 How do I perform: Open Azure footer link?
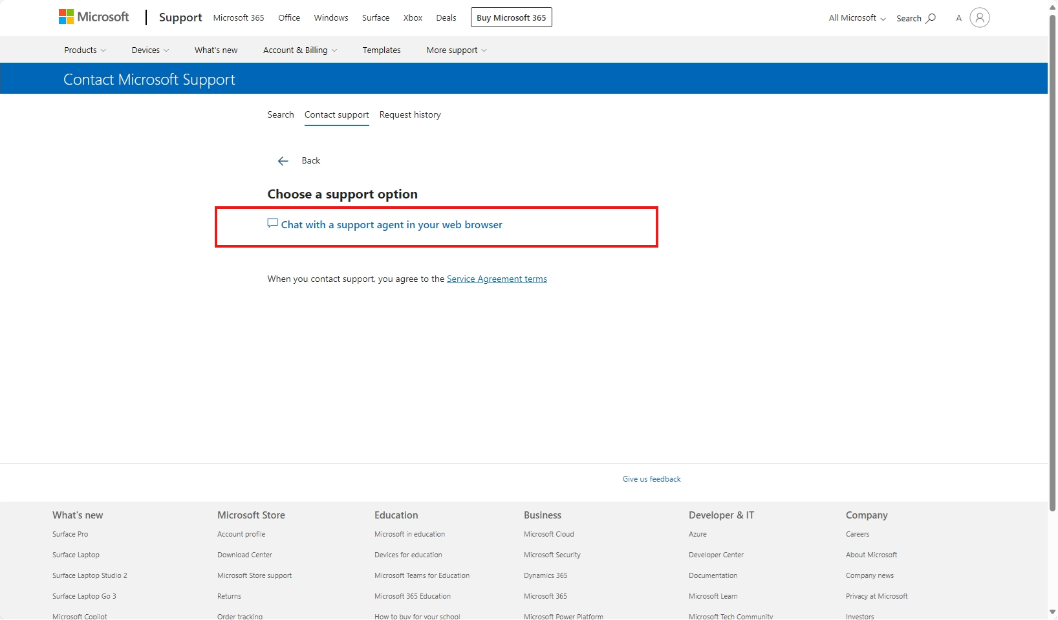[698, 534]
